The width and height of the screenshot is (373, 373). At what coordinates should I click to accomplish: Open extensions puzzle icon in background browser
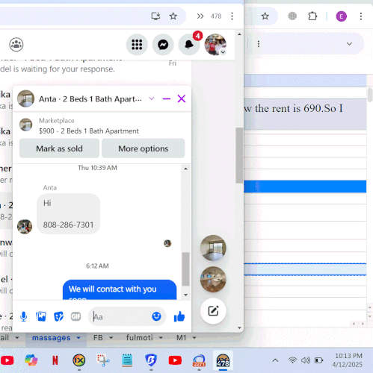[312, 16]
